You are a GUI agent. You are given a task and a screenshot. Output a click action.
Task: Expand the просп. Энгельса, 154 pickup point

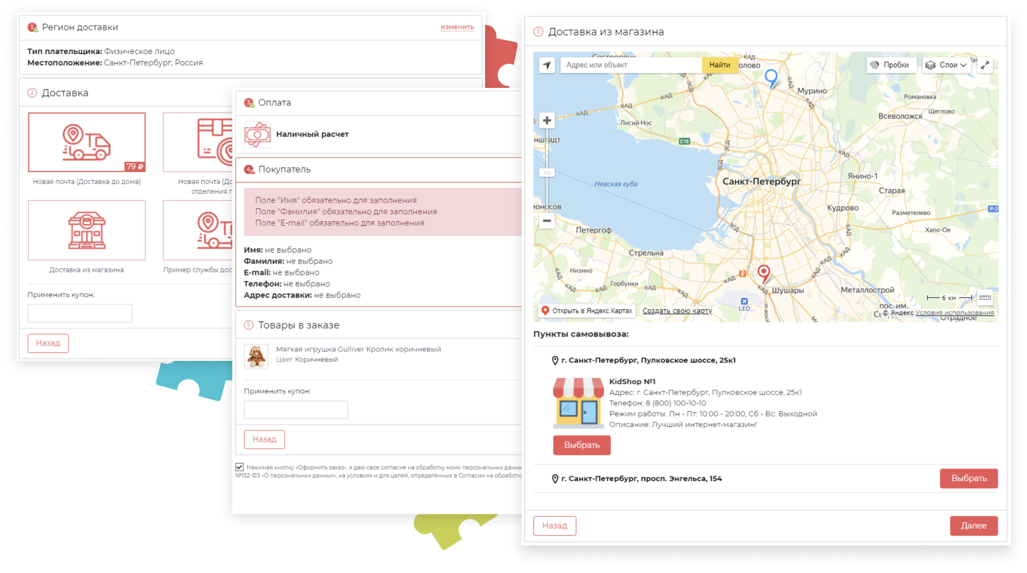click(x=641, y=479)
